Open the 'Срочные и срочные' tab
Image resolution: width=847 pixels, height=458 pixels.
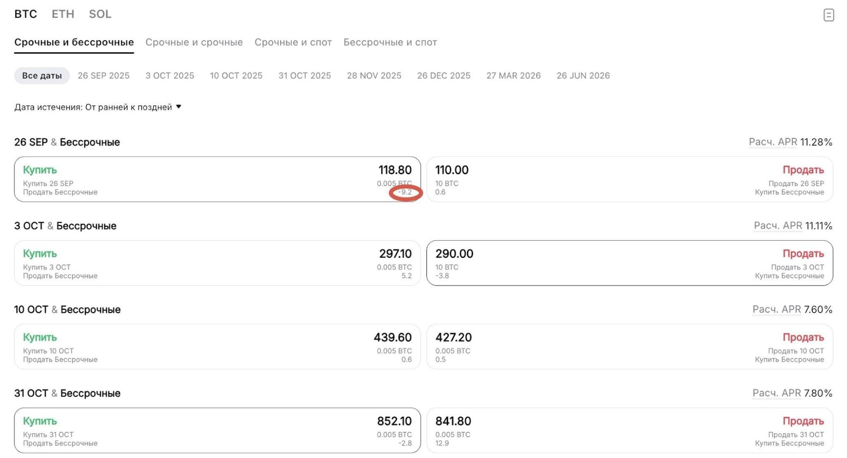194,42
